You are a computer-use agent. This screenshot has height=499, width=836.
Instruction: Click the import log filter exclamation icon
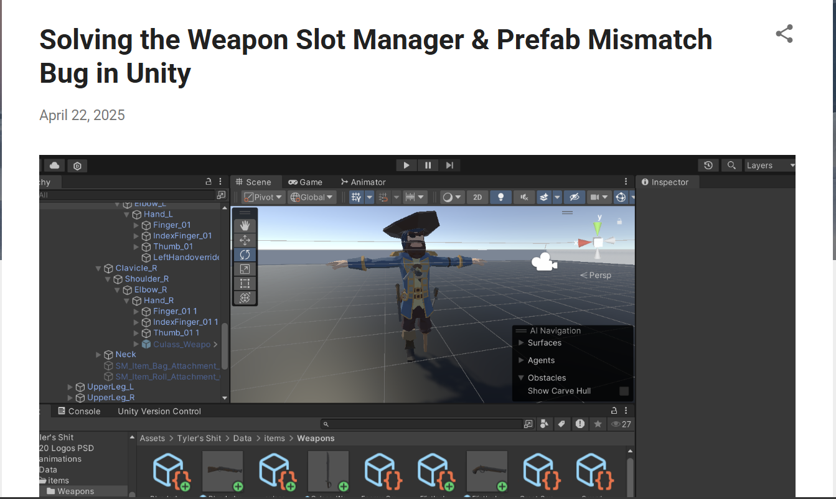coord(580,424)
